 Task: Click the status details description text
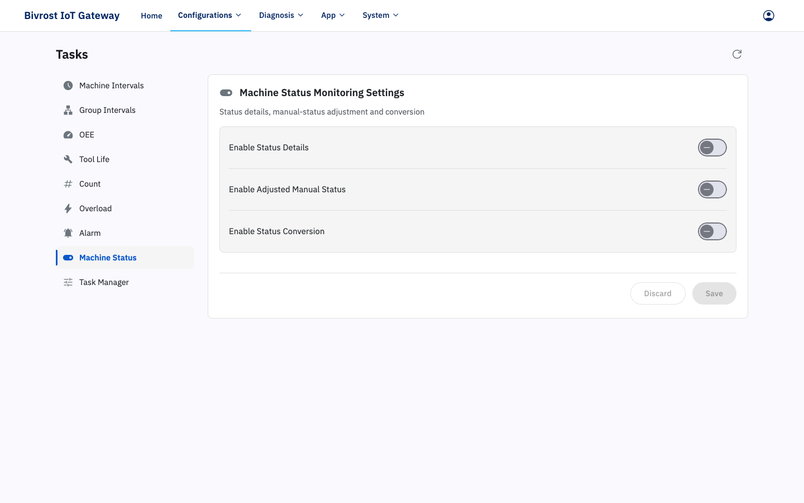(x=322, y=112)
